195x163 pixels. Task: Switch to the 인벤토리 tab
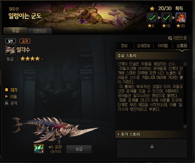tap(40, 31)
